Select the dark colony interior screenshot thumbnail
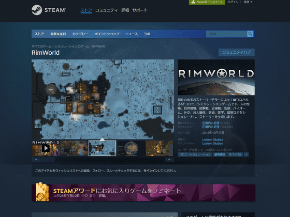Screen dimensions: 290x217 tap(74, 148)
